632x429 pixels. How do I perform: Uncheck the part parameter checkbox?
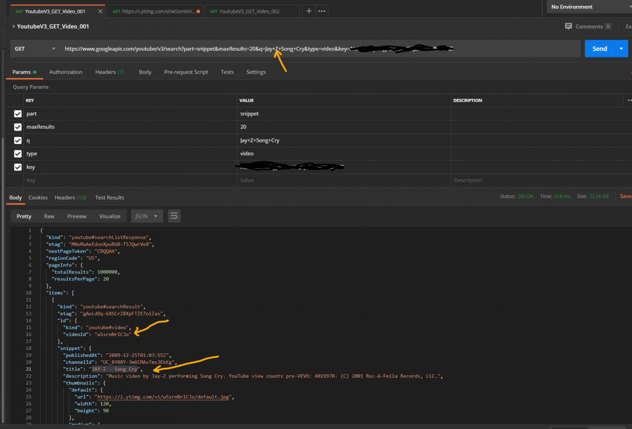pos(18,114)
